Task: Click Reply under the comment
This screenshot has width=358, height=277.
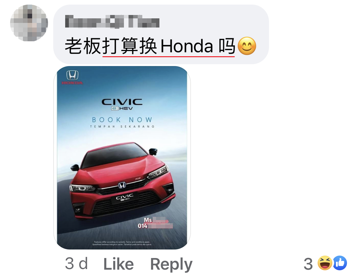Action: pos(171,264)
